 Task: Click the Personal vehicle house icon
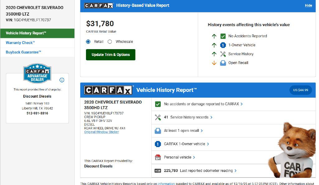tap(158, 157)
